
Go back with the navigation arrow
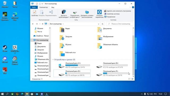click(x=33, y=24)
